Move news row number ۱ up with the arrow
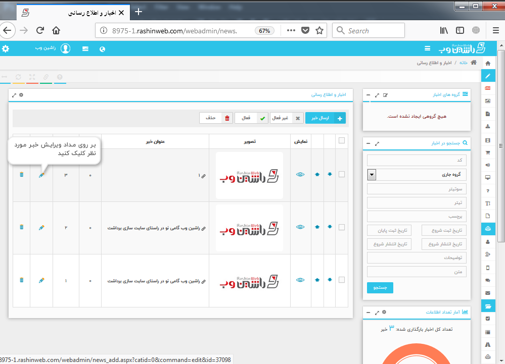 point(317,280)
